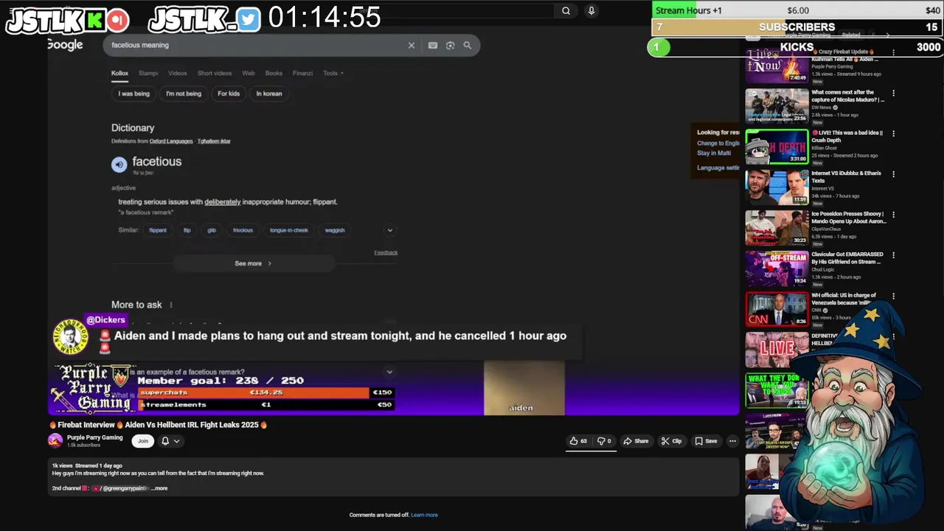Open the DW News Maduro video thumbnail

777,105
